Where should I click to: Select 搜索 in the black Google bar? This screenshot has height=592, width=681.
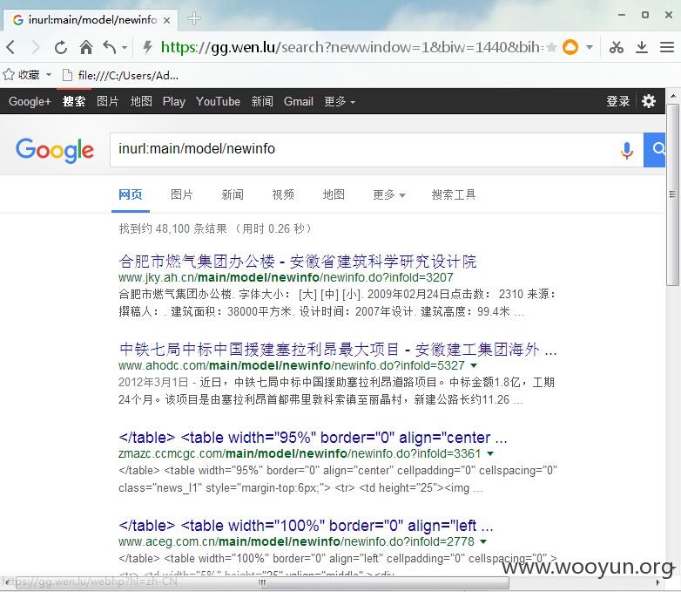coord(74,101)
